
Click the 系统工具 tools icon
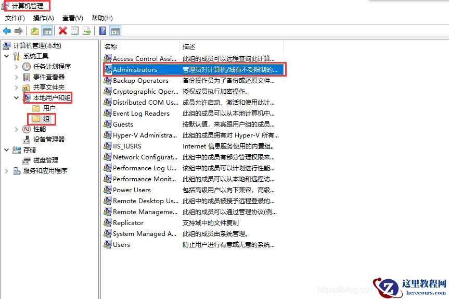[17, 56]
